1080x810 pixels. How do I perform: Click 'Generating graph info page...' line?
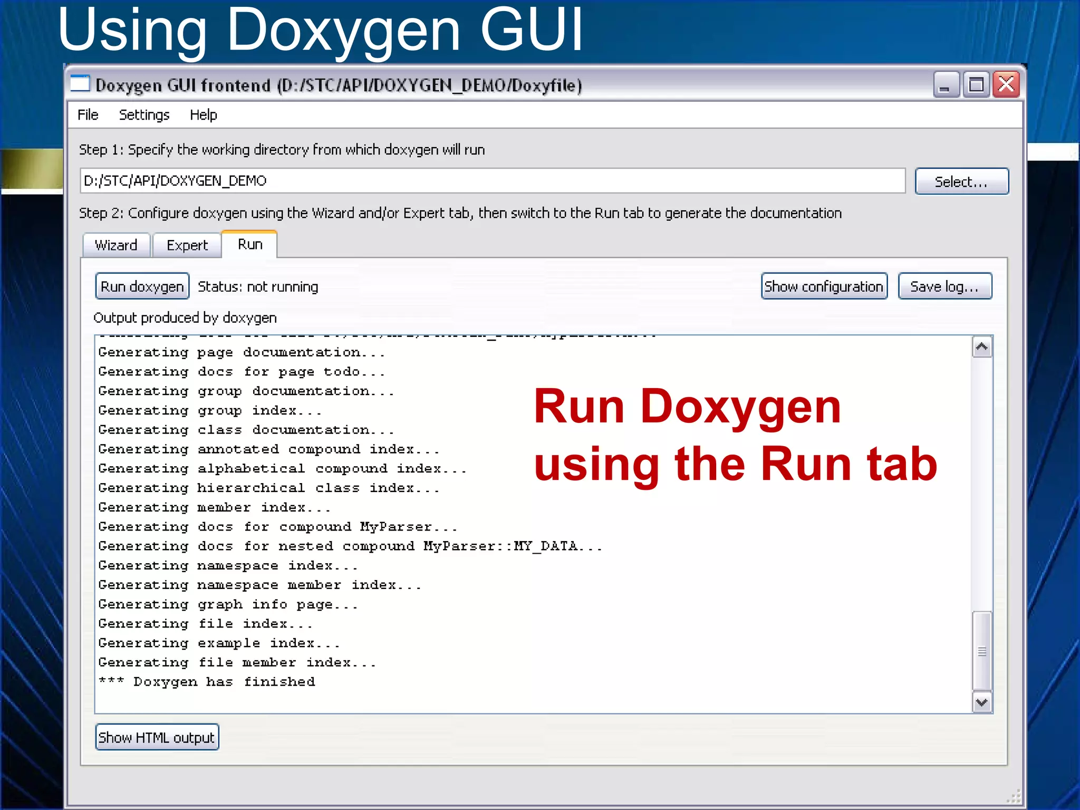228,604
